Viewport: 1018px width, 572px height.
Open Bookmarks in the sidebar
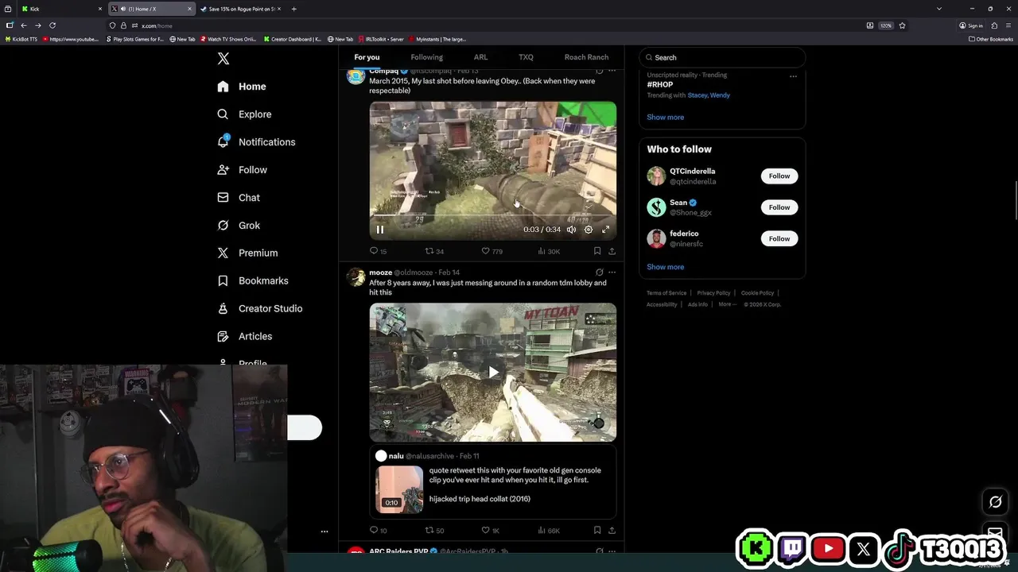coord(252,281)
